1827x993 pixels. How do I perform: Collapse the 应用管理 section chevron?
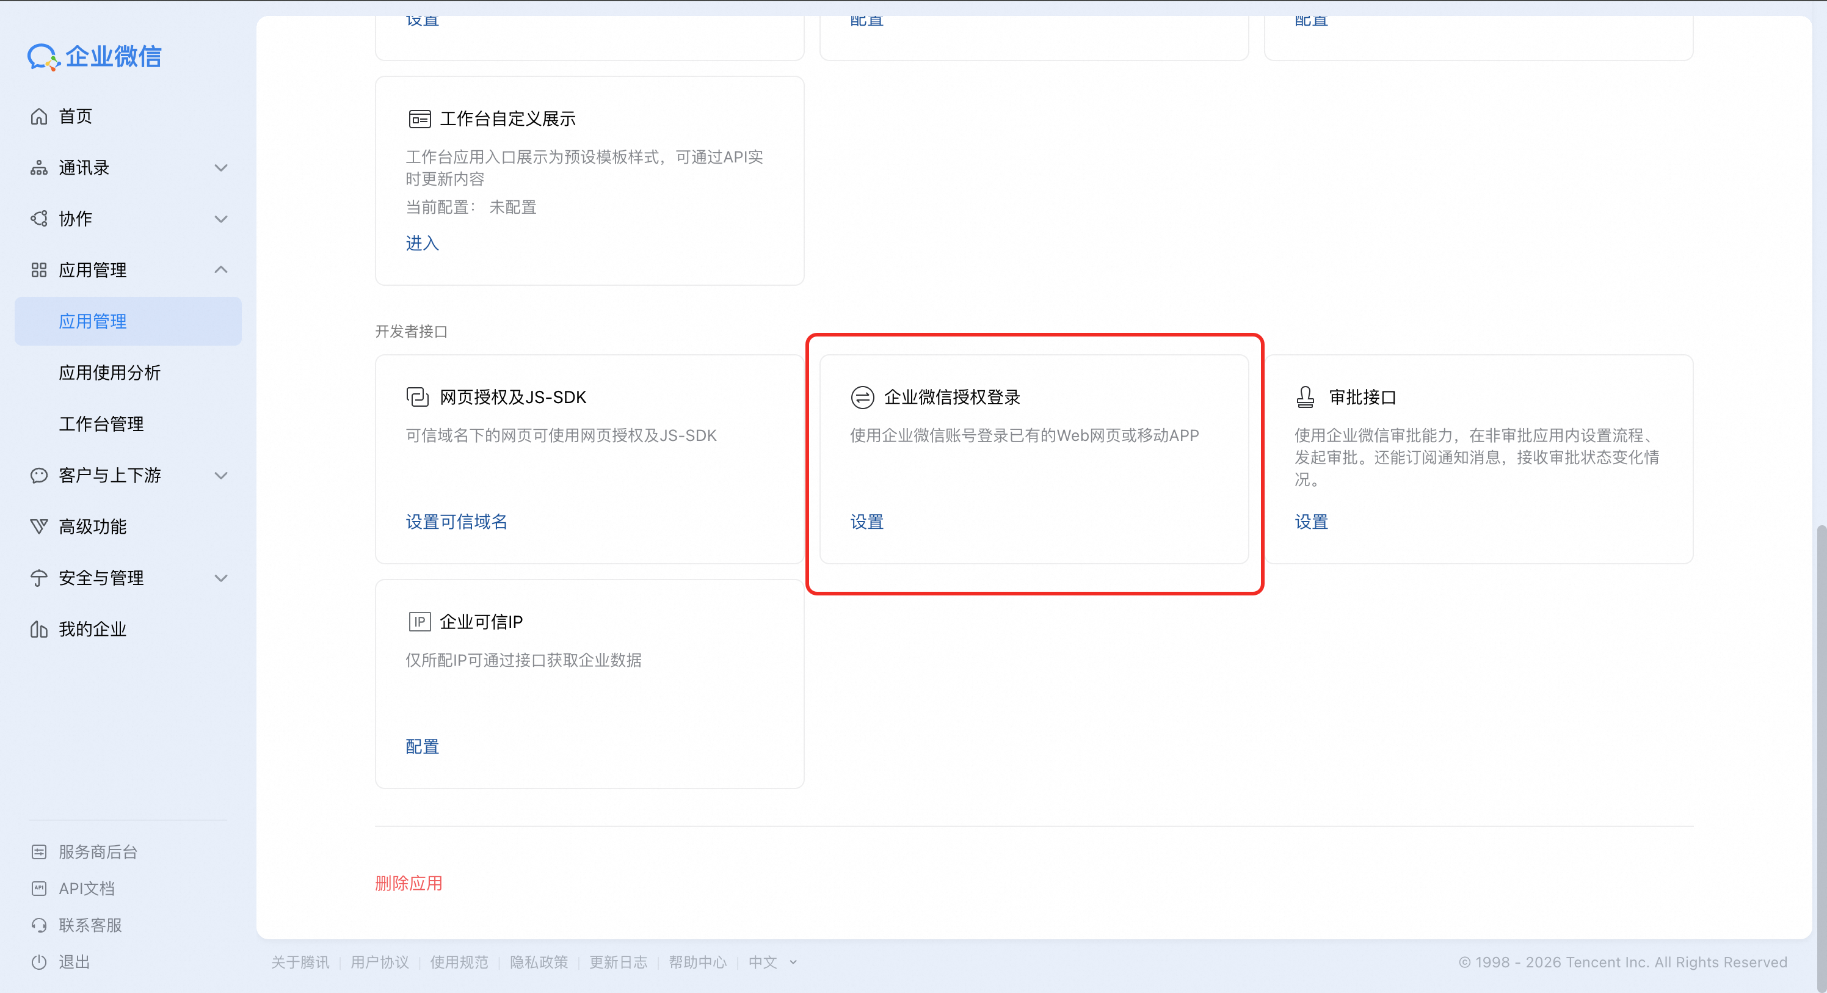221,271
